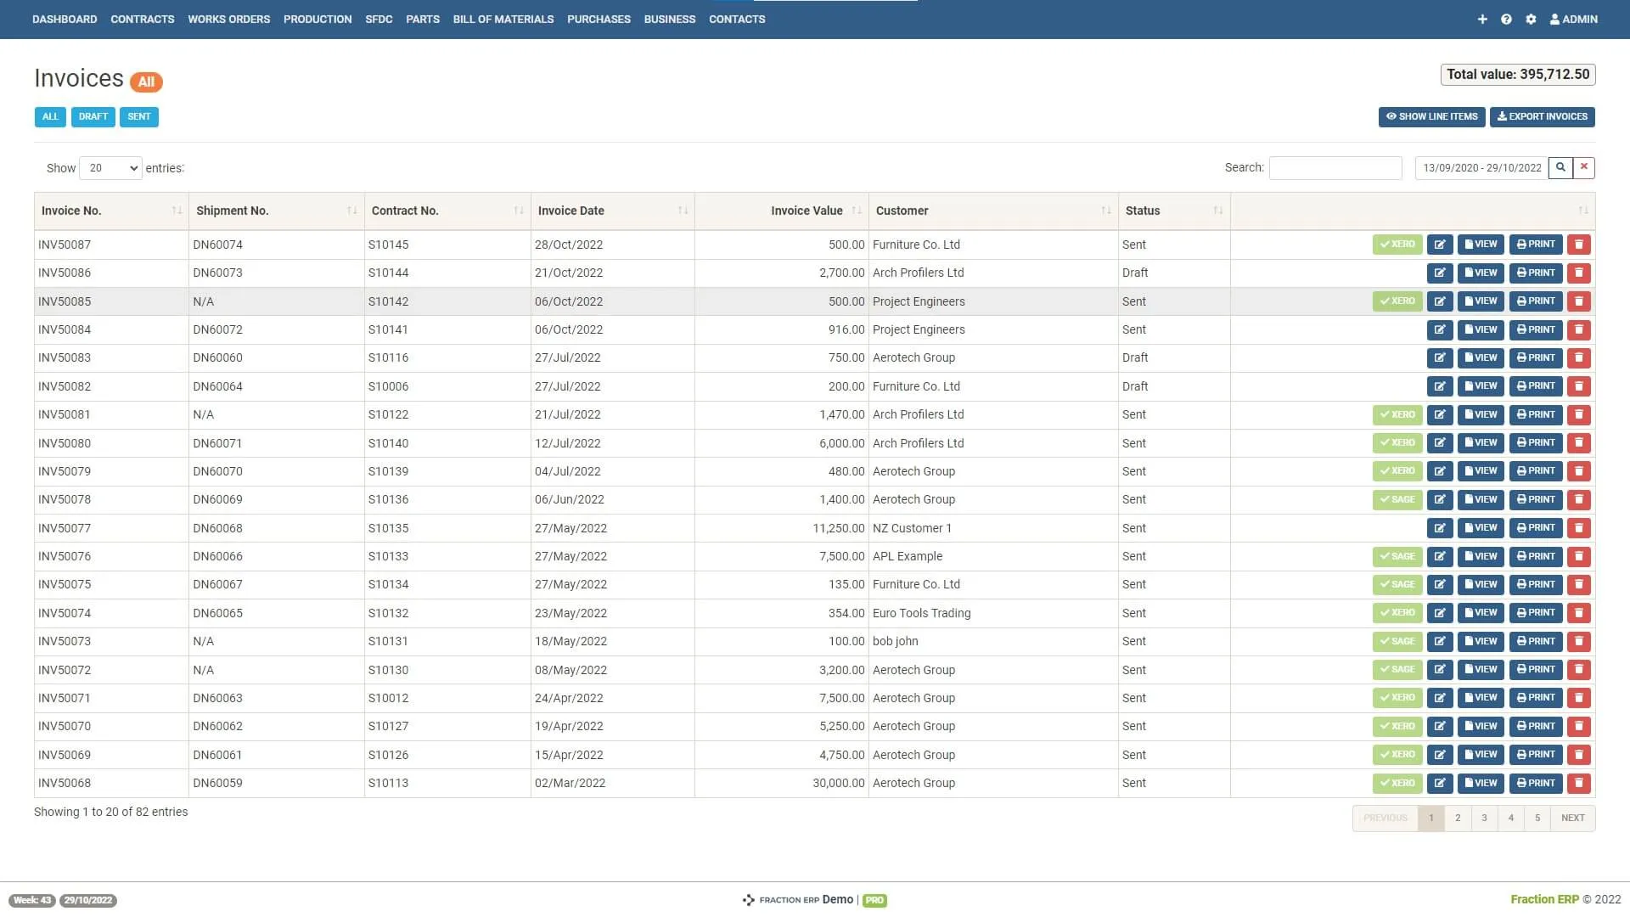1630x917 pixels.
Task: Click the edit icon for invoice INV50087
Action: (x=1440, y=245)
